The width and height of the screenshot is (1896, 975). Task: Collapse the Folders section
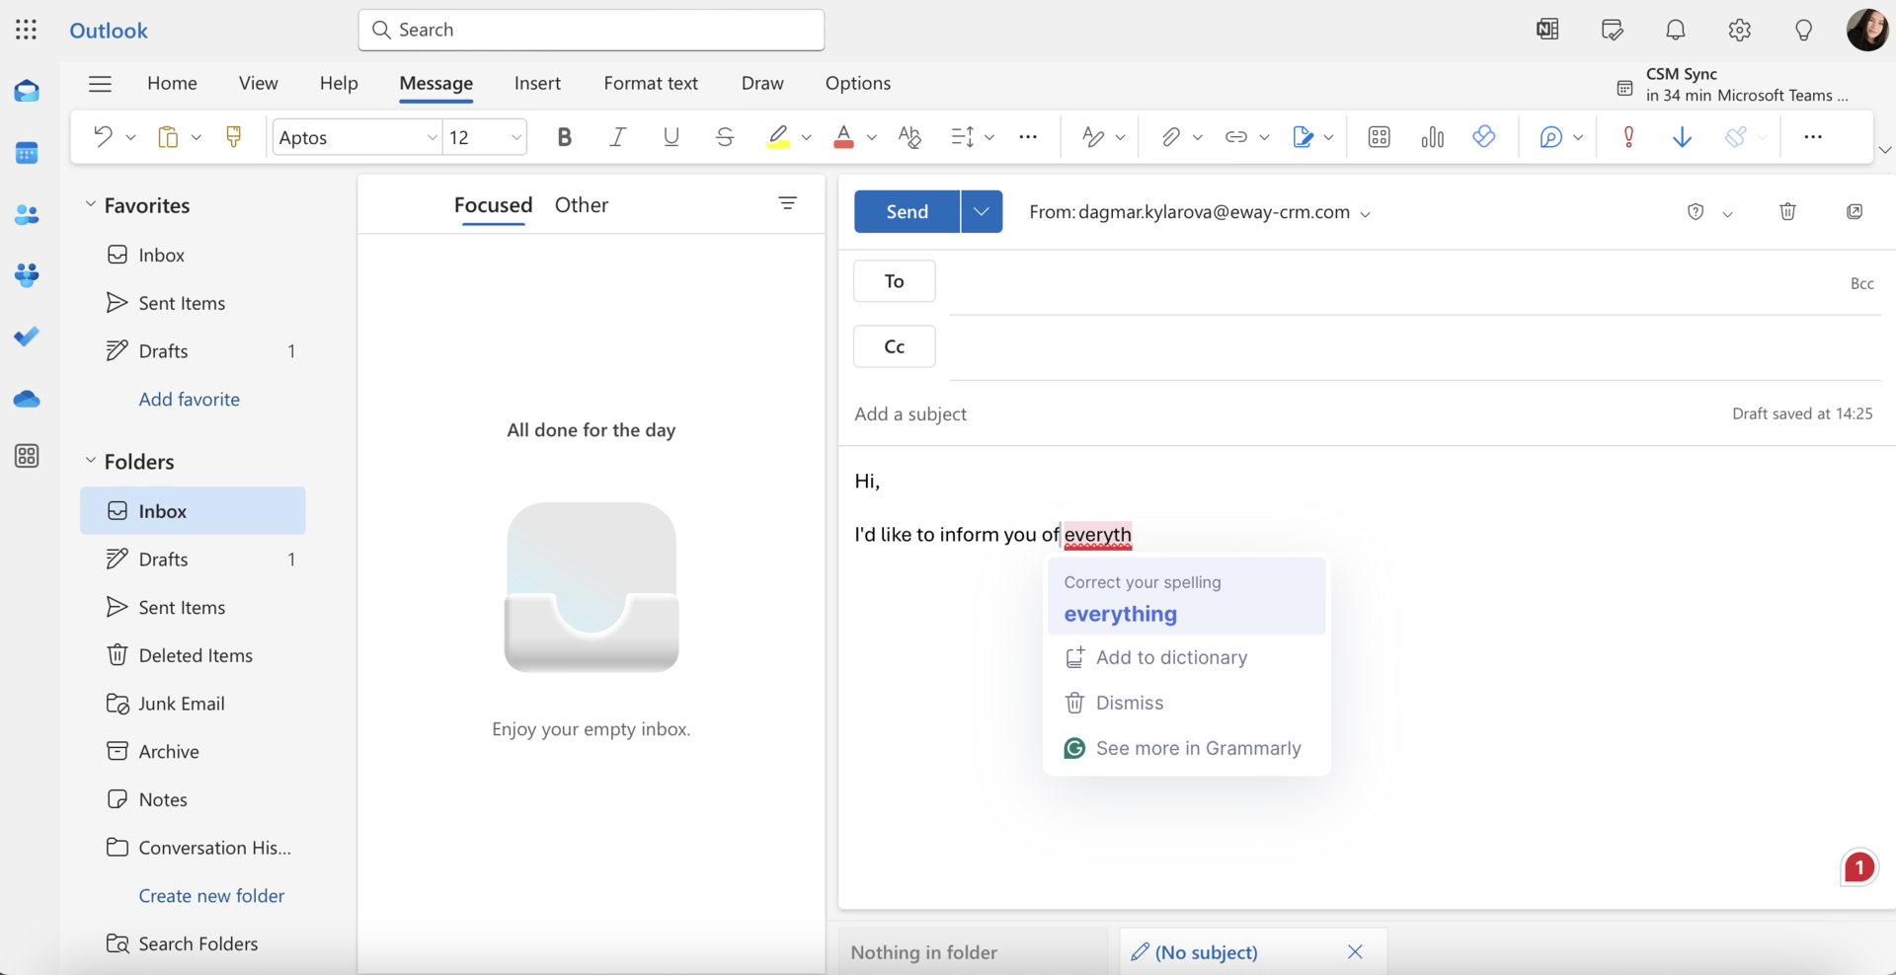90,461
